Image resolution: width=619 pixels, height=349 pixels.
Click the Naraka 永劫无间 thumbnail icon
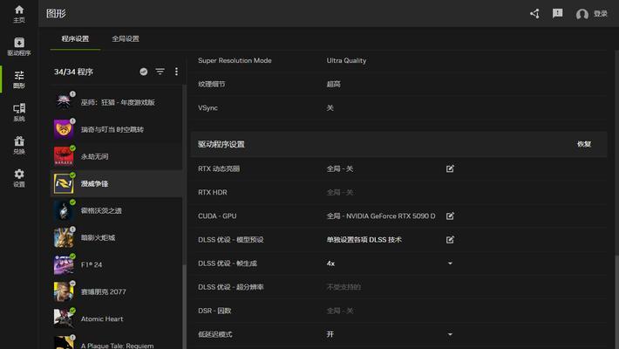(64, 156)
